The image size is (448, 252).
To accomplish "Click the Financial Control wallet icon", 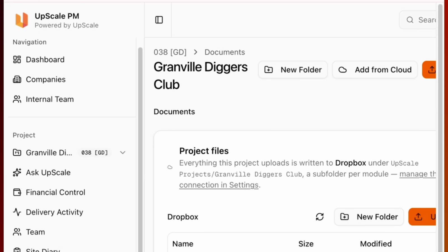I will tap(17, 192).
